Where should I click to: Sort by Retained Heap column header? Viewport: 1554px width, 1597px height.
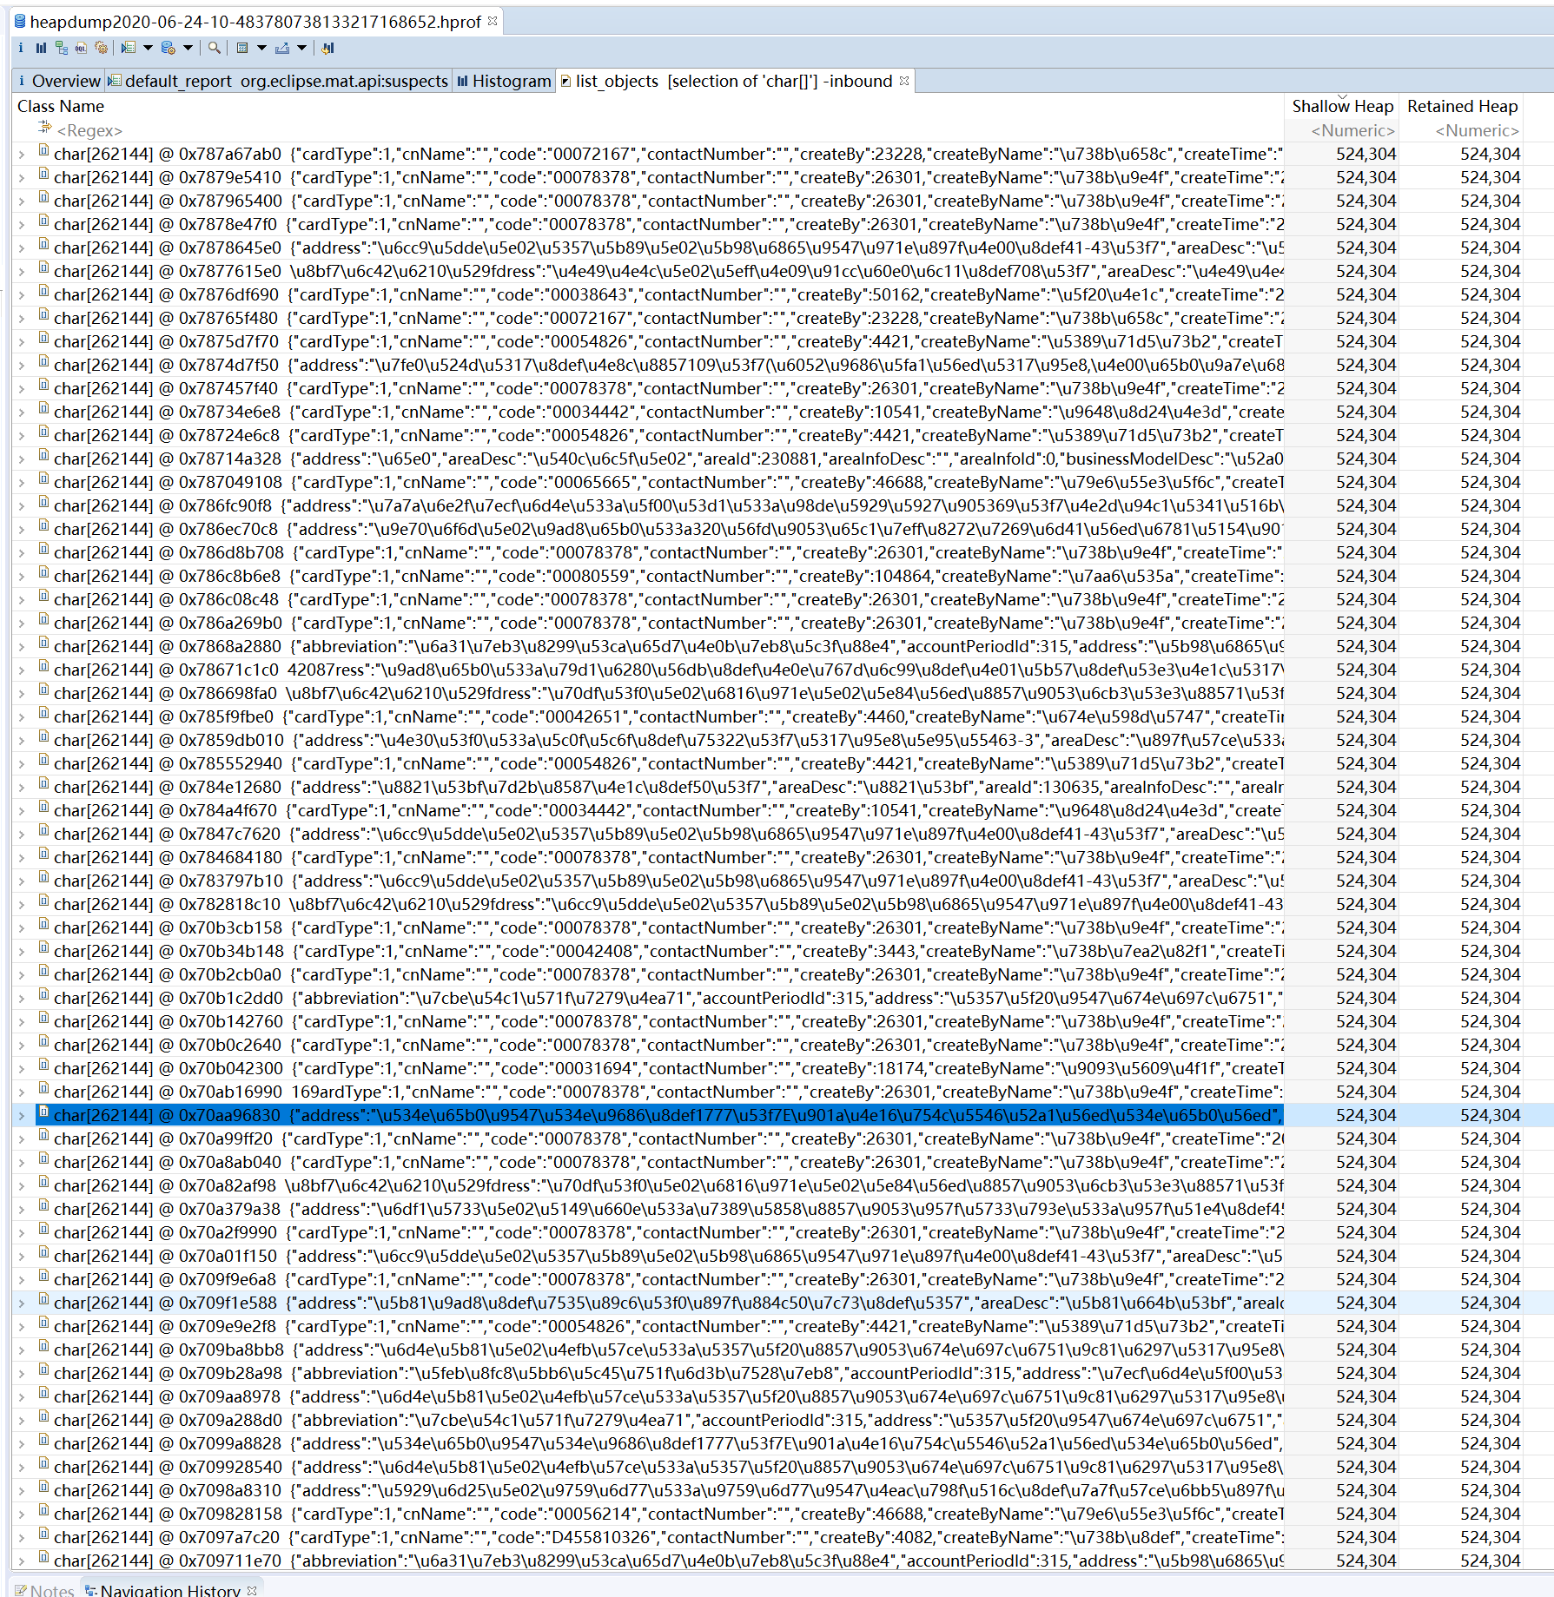[x=1462, y=106]
